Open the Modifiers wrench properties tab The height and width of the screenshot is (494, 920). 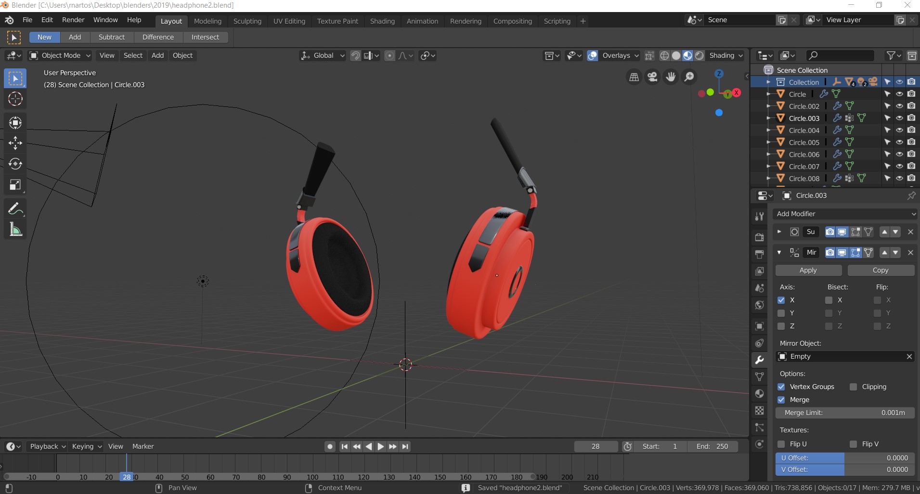pyautogui.click(x=760, y=360)
